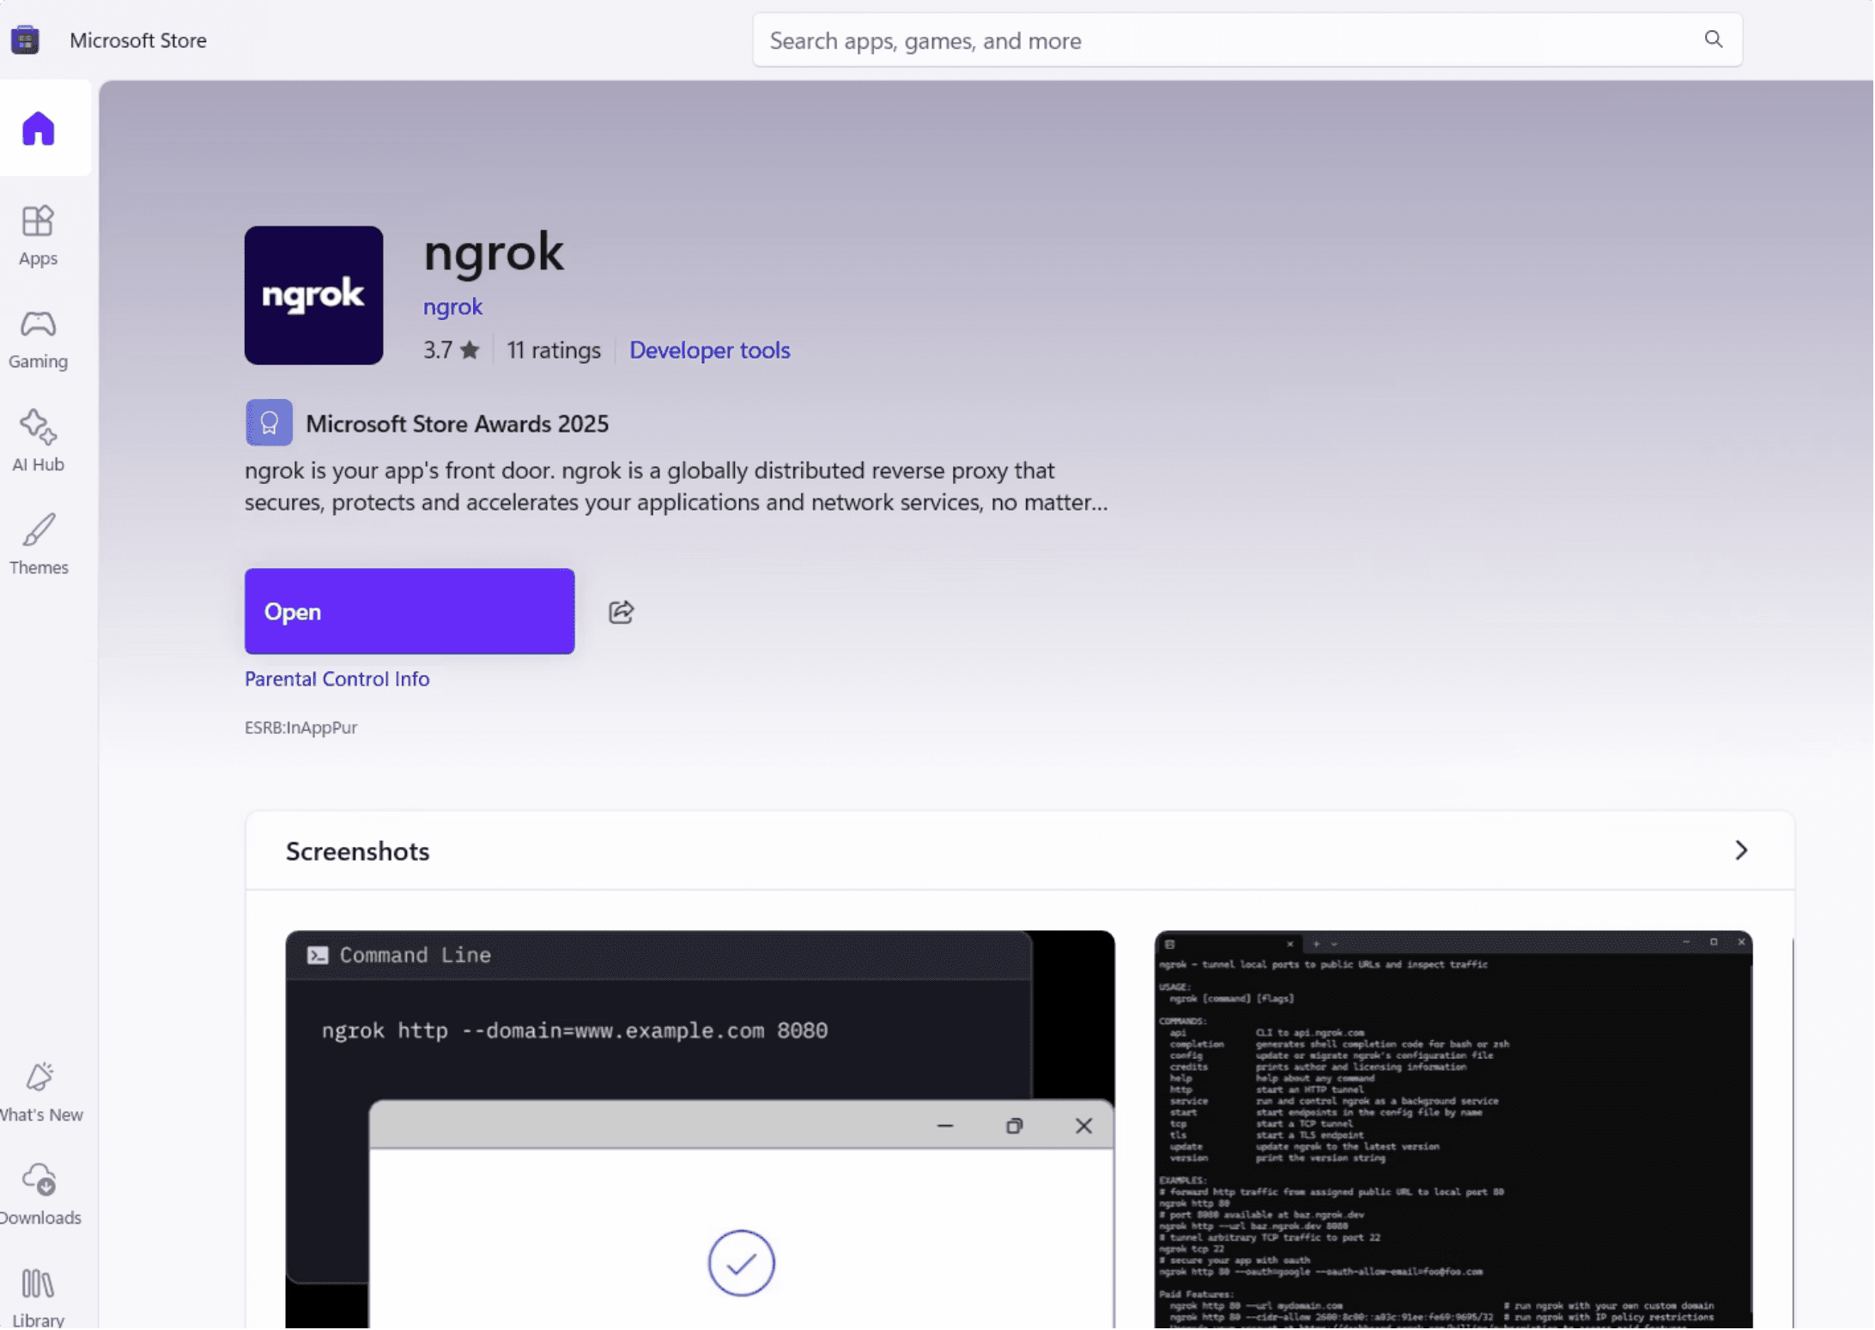The width and height of the screenshot is (1875, 1330).
Task: Click the ESRB:InAppPur label
Action: (x=301, y=728)
